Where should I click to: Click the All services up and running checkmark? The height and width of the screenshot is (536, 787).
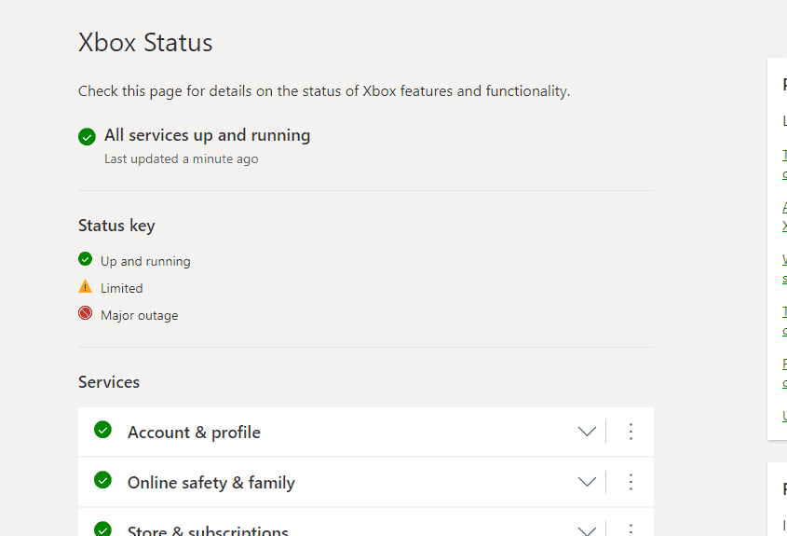coord(87,137)
